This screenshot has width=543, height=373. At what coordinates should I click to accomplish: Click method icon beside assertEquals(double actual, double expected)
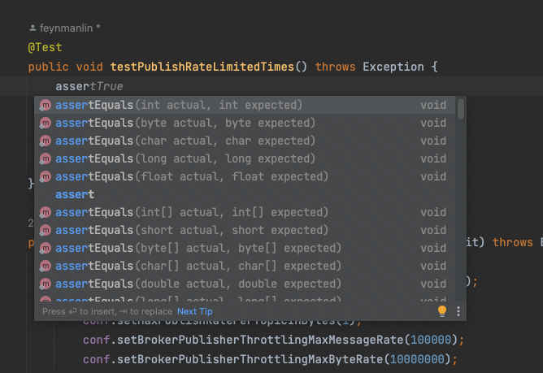tap(45, 284)
